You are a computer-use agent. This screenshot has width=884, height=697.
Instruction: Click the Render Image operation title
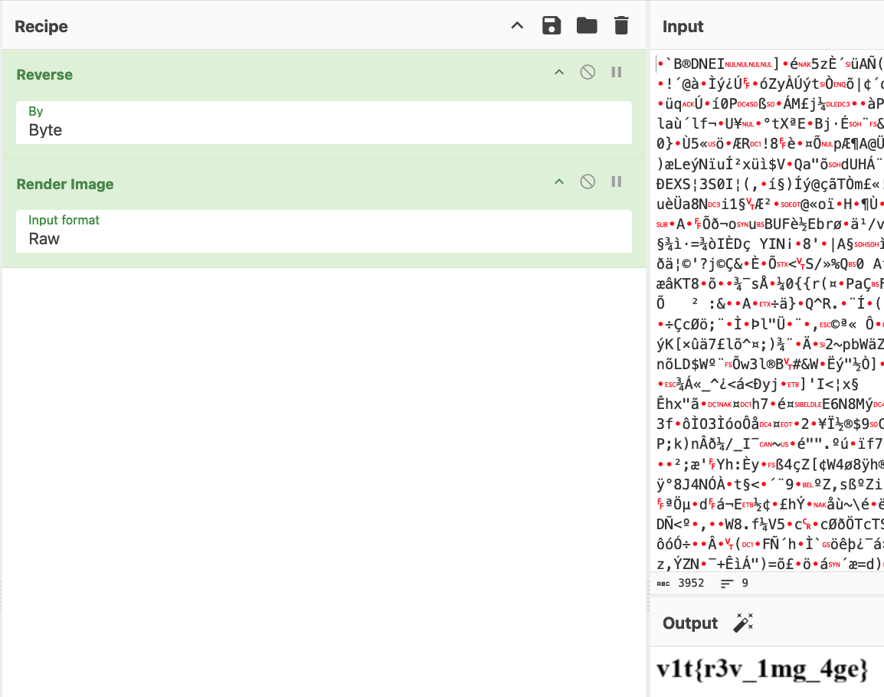pos(65,185)
